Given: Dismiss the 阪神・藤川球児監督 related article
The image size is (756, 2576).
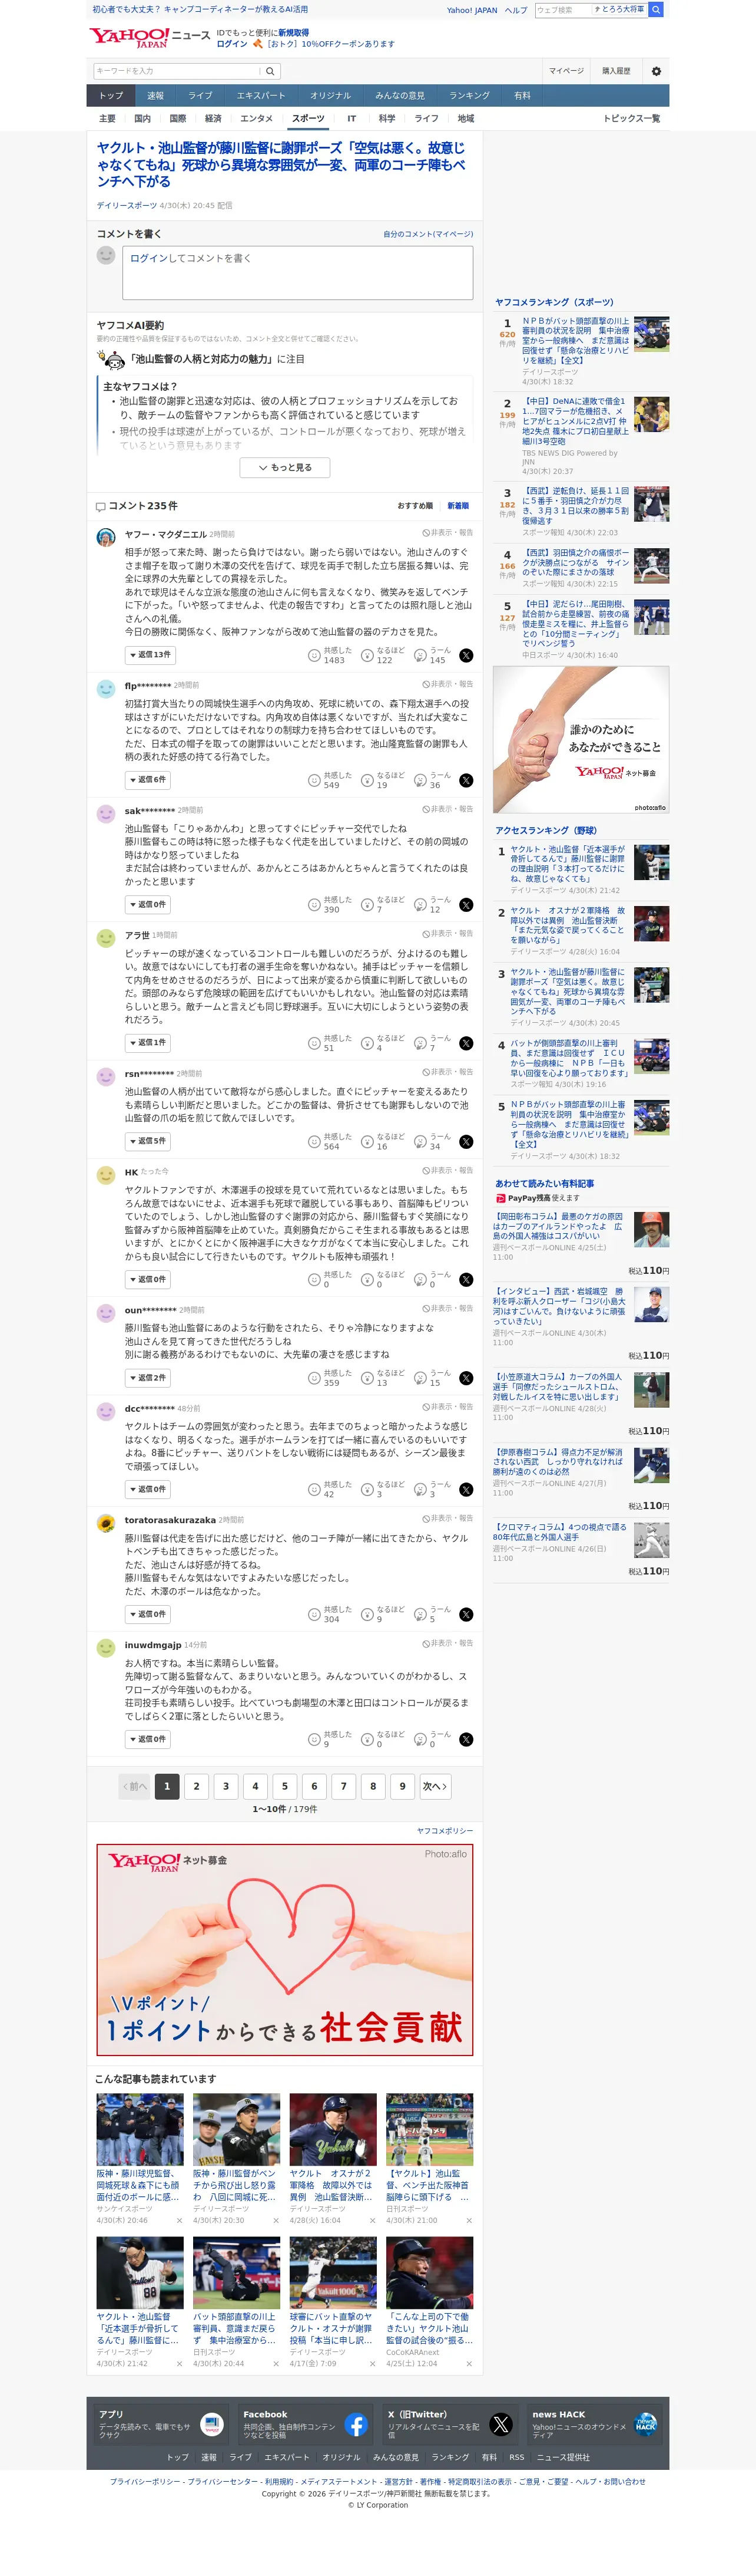Looking at the screenshot, I should [180, 2221].
